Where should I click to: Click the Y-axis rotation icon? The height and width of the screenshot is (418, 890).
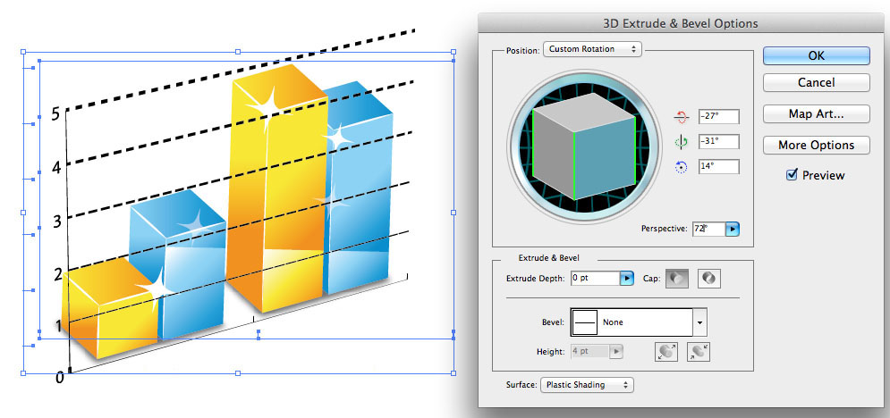pyautogui.click(x=682, y=142)
